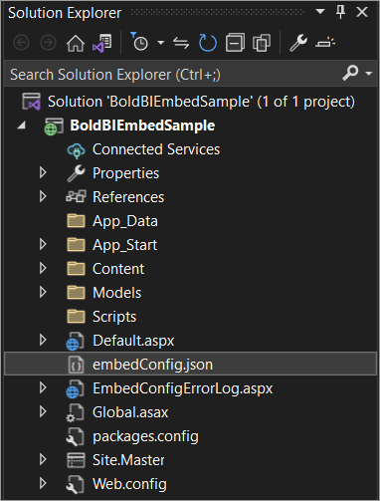Expand the Models folder
The width and height of the screenshot is (380, 501).
coord(43,292)
